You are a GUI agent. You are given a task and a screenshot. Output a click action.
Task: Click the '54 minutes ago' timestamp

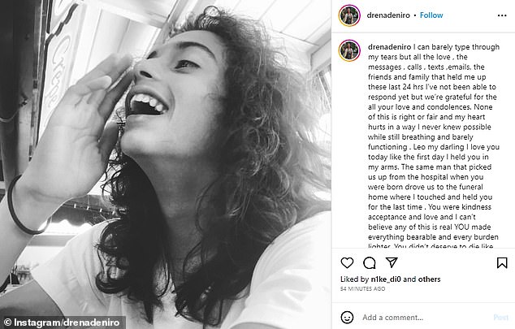point(361,290)
